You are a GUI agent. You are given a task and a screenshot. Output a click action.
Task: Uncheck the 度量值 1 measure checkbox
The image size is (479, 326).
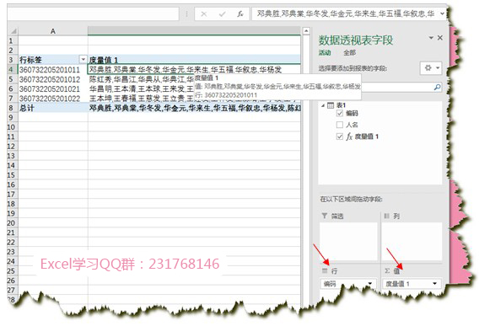[339, 136]
